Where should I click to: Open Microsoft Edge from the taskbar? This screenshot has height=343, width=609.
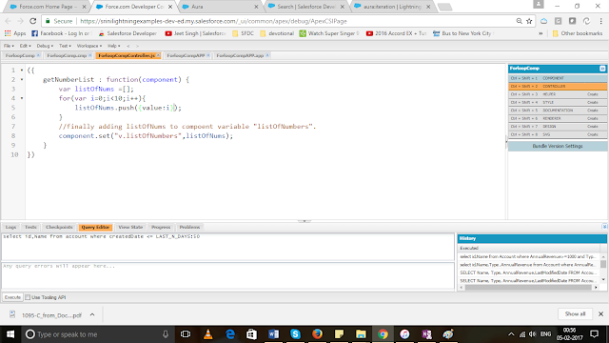[x=230, y=334]
